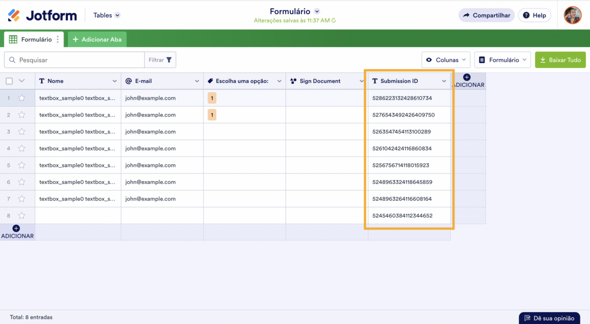Star row 8
Screen dimensions: 590x324
click(x=22, y=215)
